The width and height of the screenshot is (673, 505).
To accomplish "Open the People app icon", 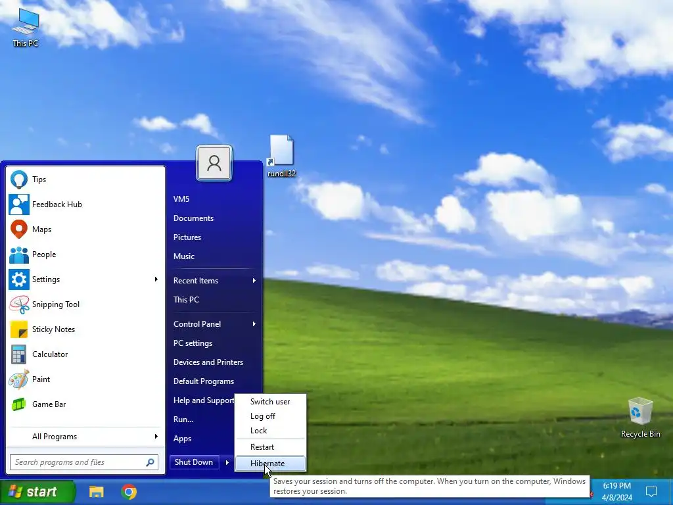I will pos(19,254).
